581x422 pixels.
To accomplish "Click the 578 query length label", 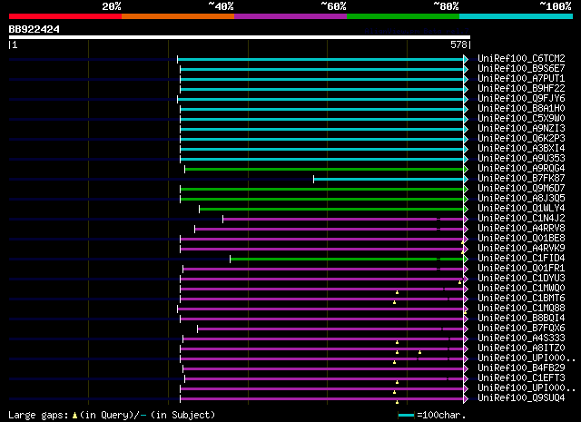I will pos(458,44).
